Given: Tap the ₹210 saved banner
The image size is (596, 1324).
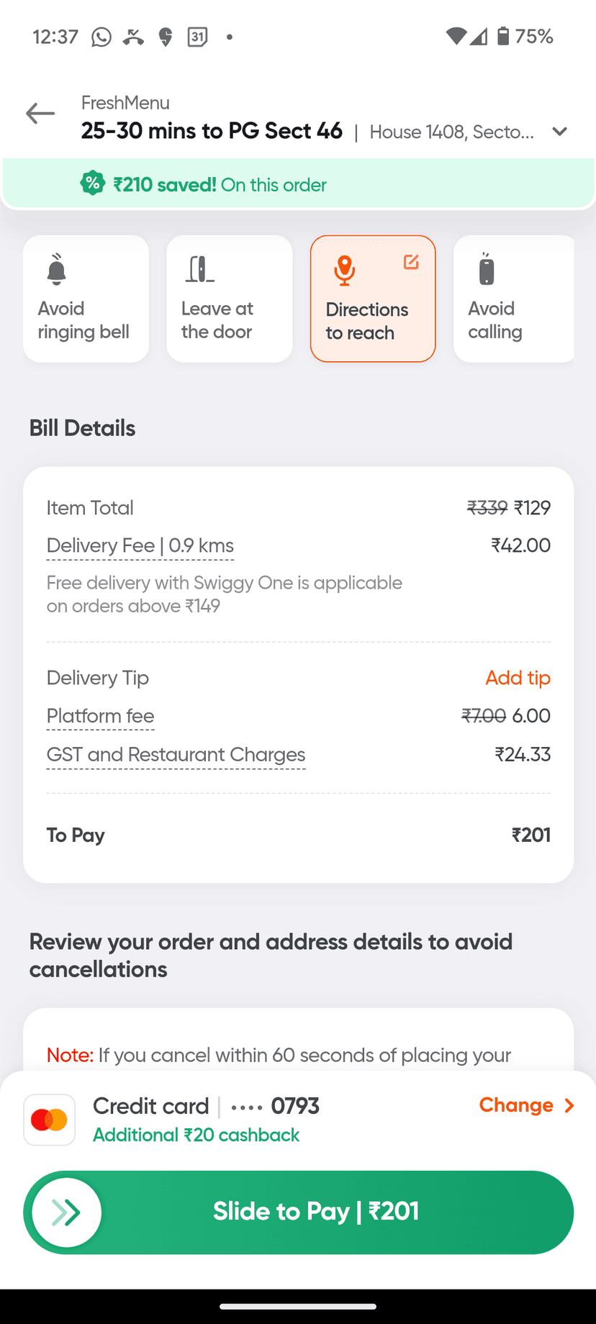Looking at the screenshot, I should pyautogui.click(x=220, y=185).
